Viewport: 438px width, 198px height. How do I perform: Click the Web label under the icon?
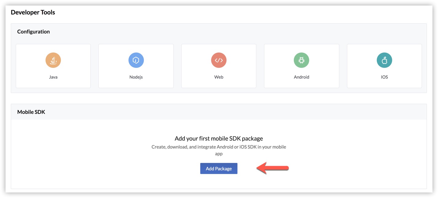[219, 77]
